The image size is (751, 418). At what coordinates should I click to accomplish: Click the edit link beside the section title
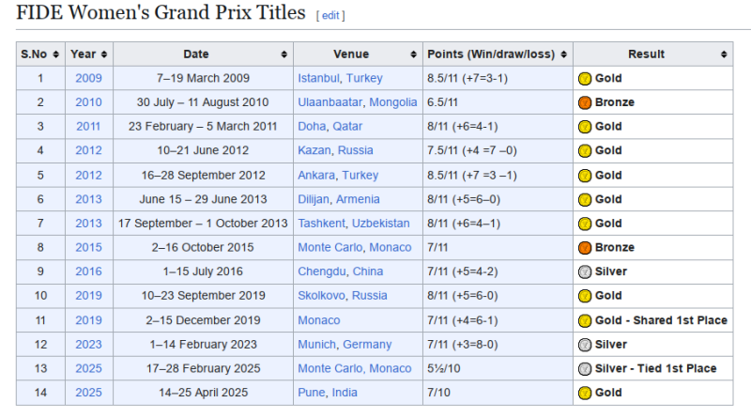click(332, 16)
